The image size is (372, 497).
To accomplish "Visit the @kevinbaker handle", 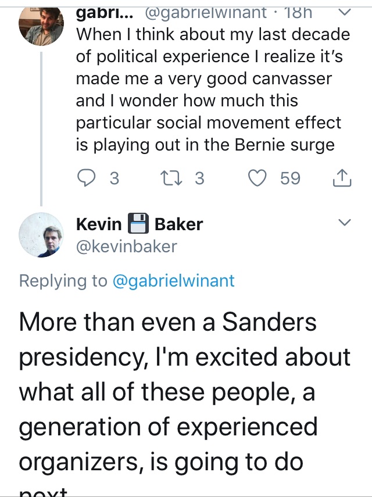I will pos(126,246).
